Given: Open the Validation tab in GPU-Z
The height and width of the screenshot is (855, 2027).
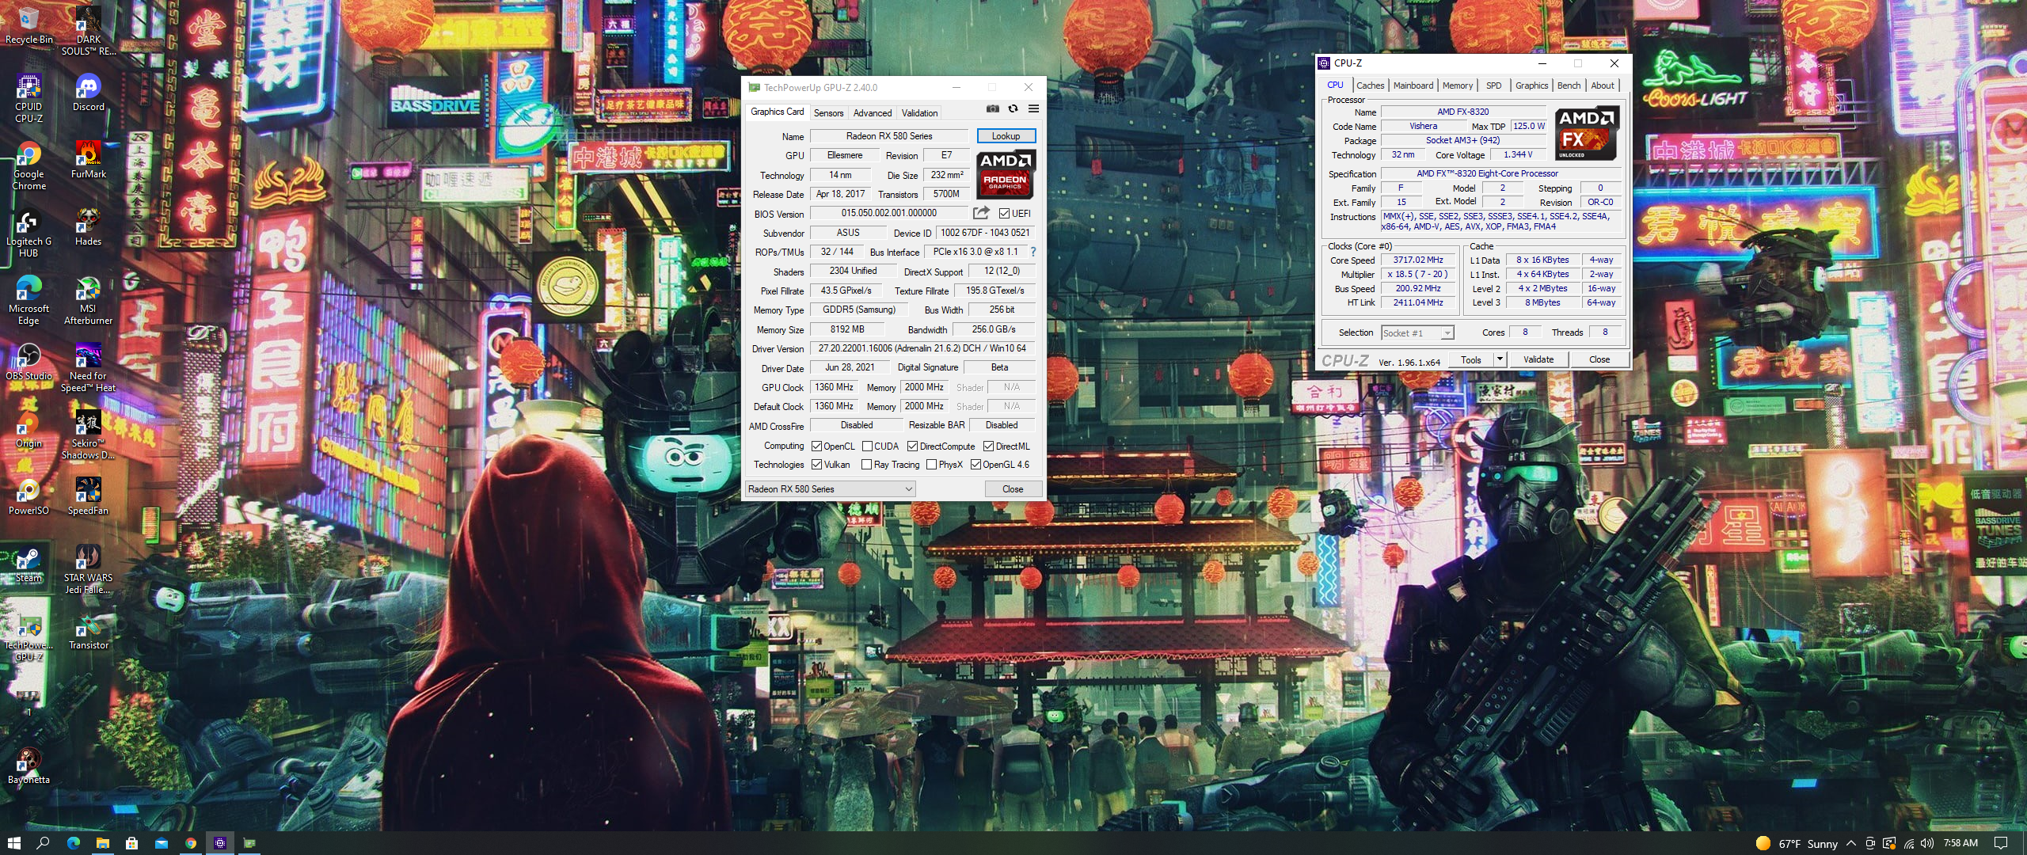Looking at the screenshot, I should [x=919, y=113].
